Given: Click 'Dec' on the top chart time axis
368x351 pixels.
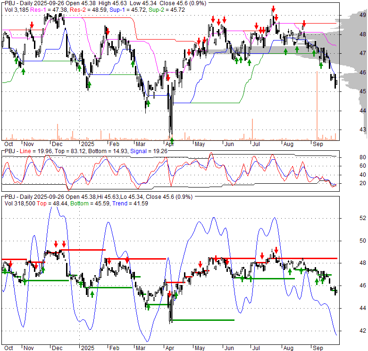Looking at the screenshot, I should [57, 144].
